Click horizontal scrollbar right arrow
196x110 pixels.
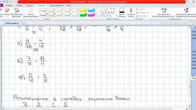pyautogui.click(x=187, y=109)
